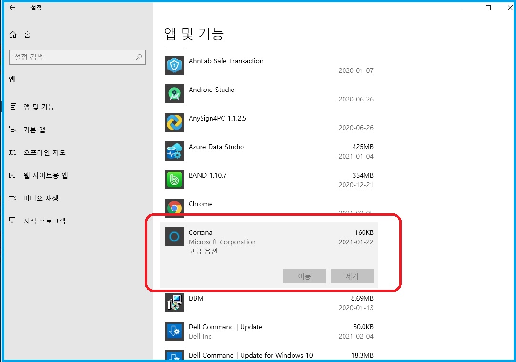Click the DBM installer icon
516x362 pixels.
(174, 302)
